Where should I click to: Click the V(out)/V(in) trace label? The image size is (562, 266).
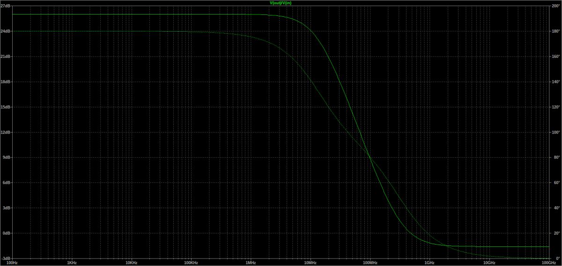point(281,3)
